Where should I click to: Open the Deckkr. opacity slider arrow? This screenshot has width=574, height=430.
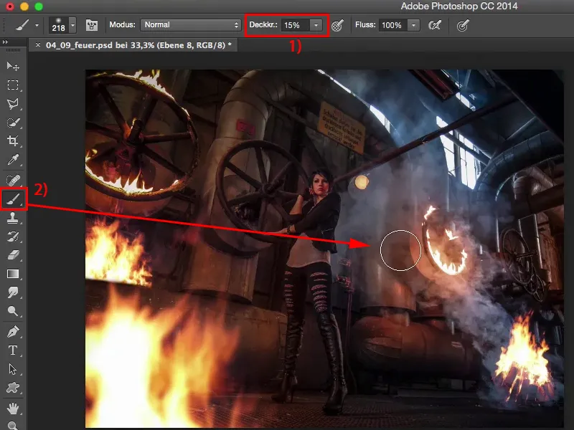(316, 25)
